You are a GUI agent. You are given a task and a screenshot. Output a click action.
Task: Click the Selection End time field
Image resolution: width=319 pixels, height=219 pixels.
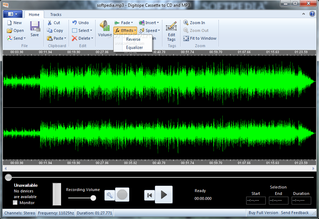point(279,201)
